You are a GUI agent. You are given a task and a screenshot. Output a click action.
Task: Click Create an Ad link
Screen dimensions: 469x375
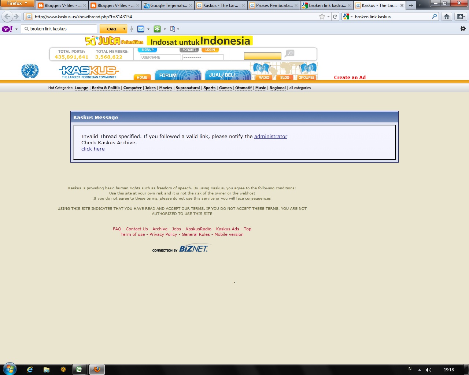350,77
